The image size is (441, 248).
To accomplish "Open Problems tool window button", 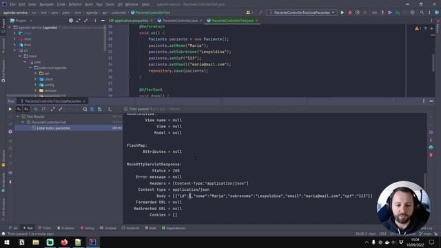I will pyautogui.click(x=65, y=228).
